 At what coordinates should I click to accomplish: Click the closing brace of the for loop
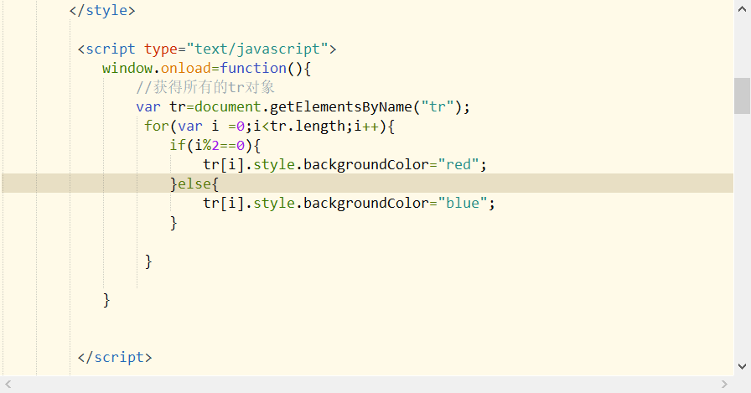[148, 261]
